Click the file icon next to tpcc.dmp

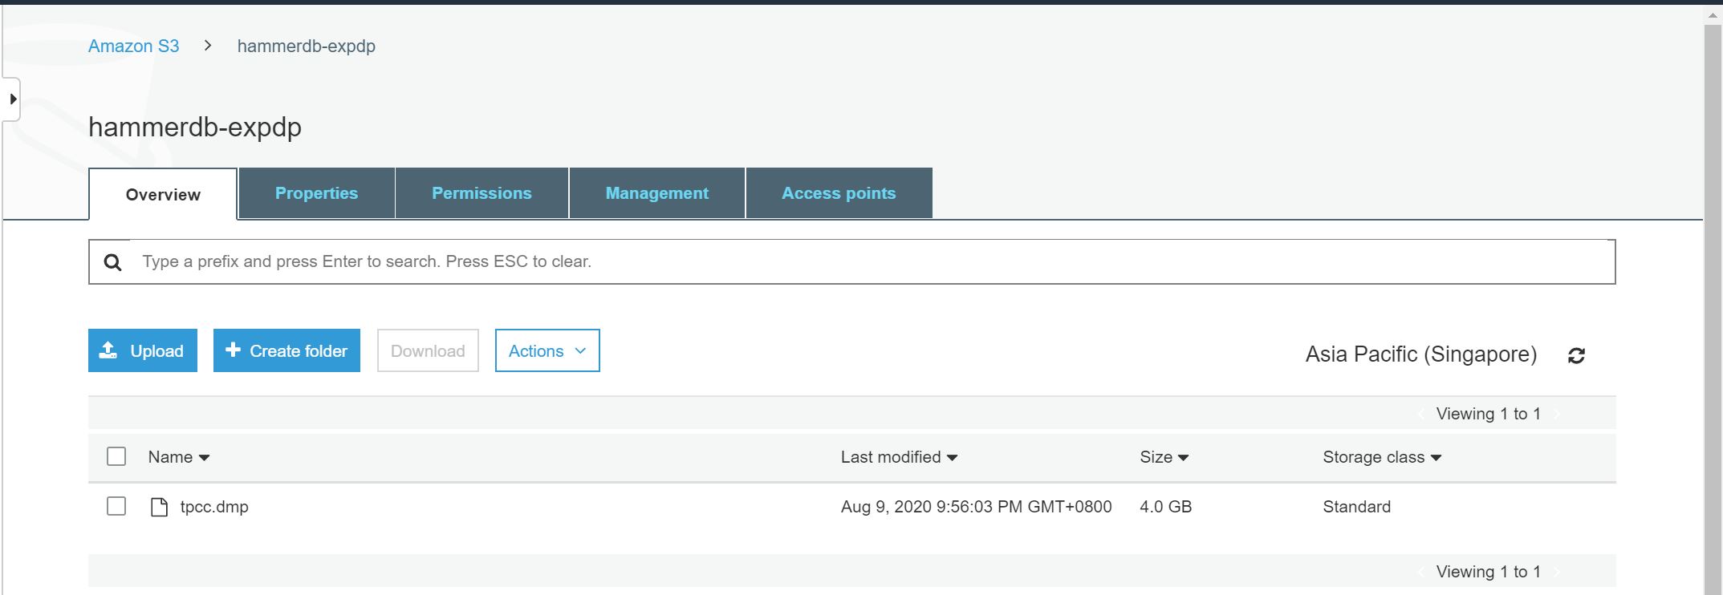(159, 507)
